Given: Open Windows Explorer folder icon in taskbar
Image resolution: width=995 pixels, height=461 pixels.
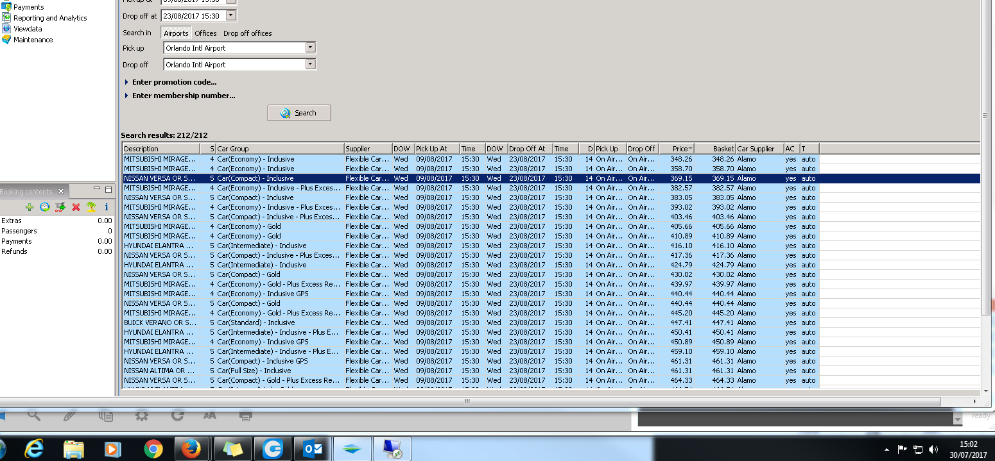Looking at the screenshot, I should [74, 449].
